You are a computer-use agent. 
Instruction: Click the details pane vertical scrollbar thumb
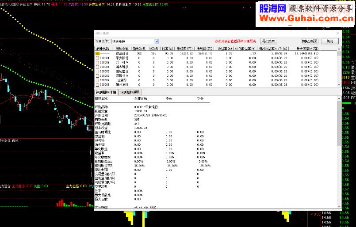pyautogui.click(x=339, y=123)
